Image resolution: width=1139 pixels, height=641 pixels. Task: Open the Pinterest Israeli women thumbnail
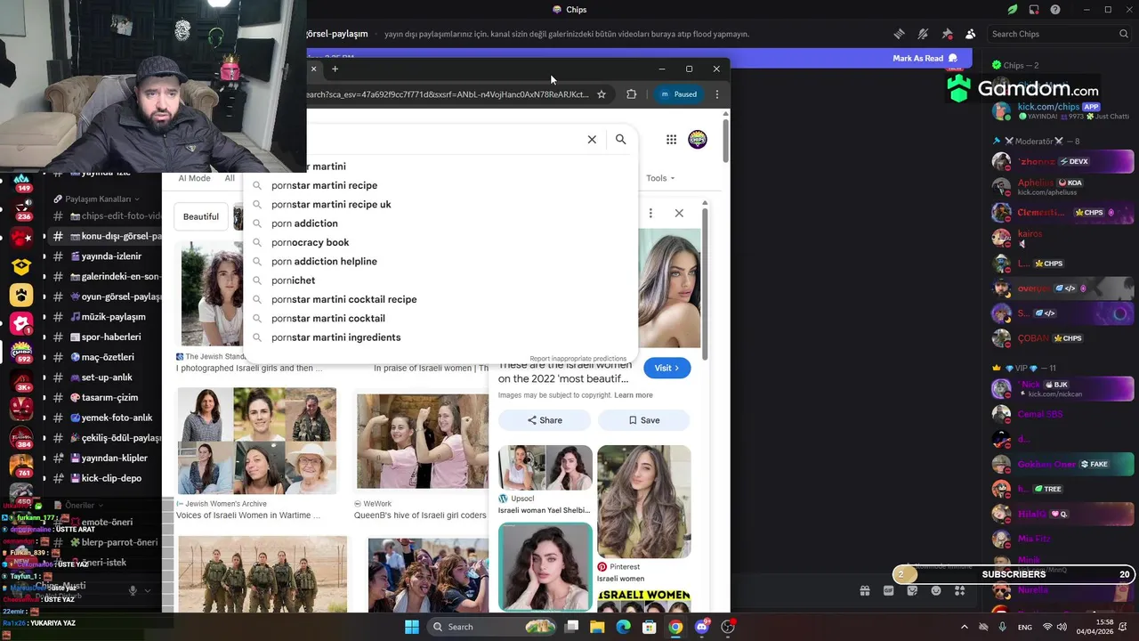pyautogui.click(x=644, y=501)
